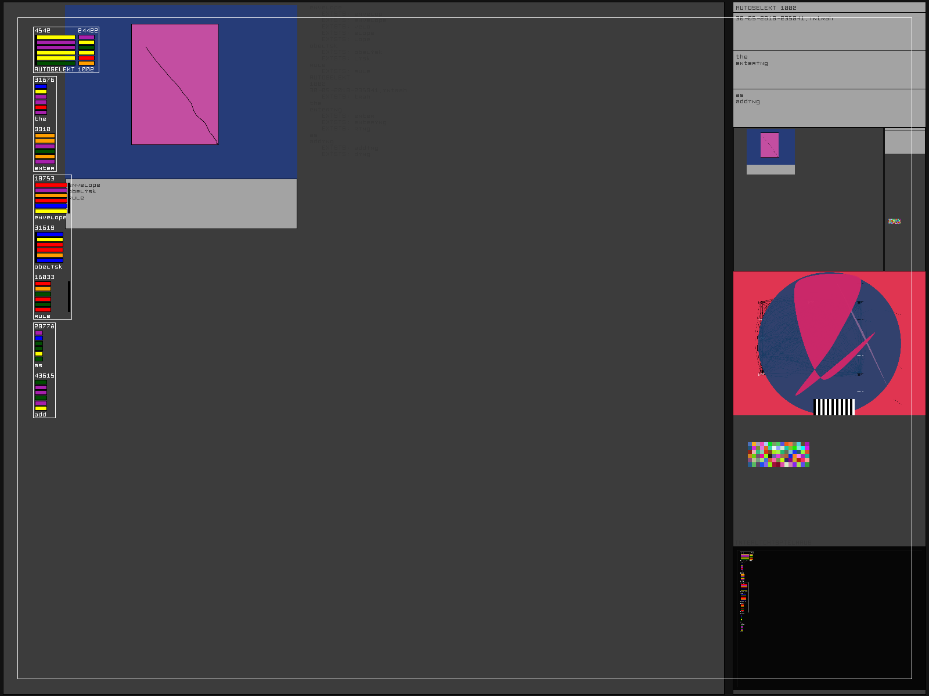Select the white 'enter' label under 9910
Screen dimensions: 929x696
44,168
